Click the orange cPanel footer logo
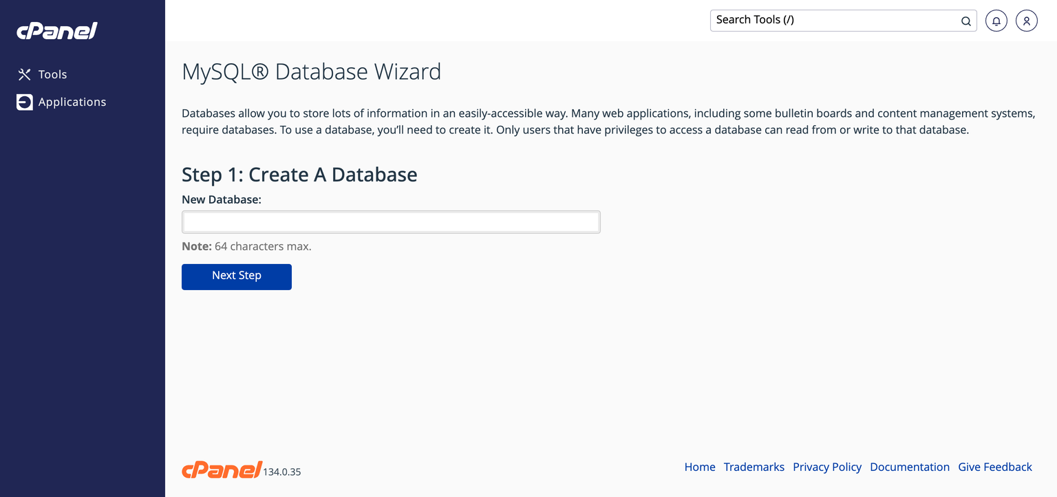 pyautogui.click(x=222, y=470)
